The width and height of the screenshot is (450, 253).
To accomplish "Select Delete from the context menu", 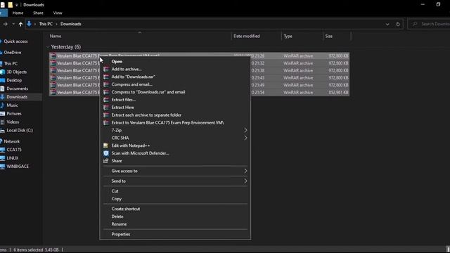I will click(x=117, y=216).
